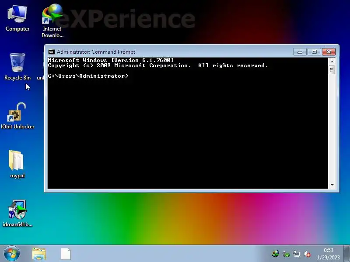
Task: Click the Command Prompt scroll up arrow
Action: click(x=332, y=61)
